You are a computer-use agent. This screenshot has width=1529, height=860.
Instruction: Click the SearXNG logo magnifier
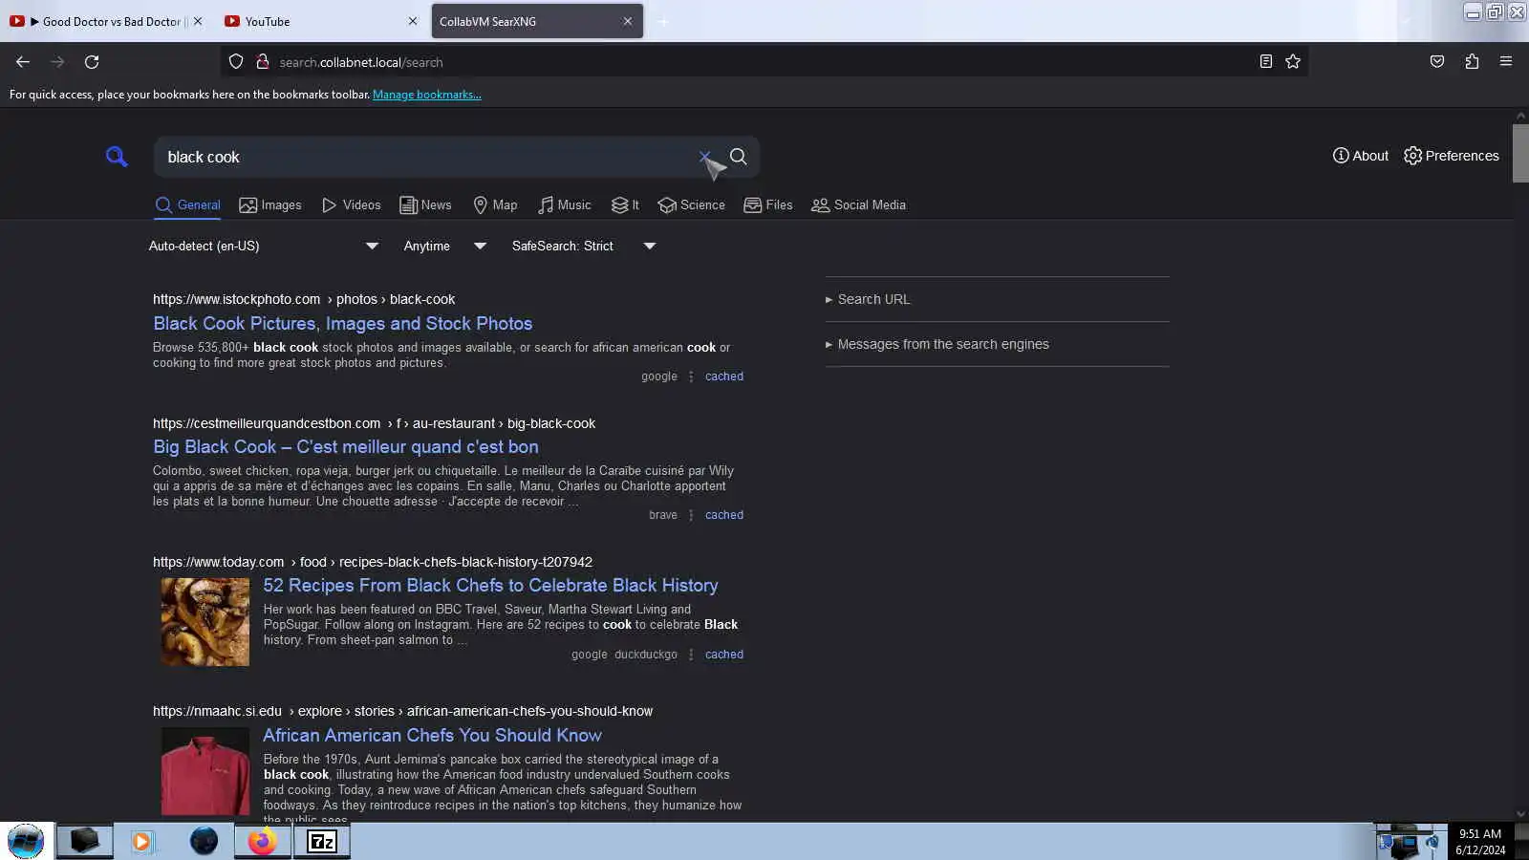tap(117, 157)
